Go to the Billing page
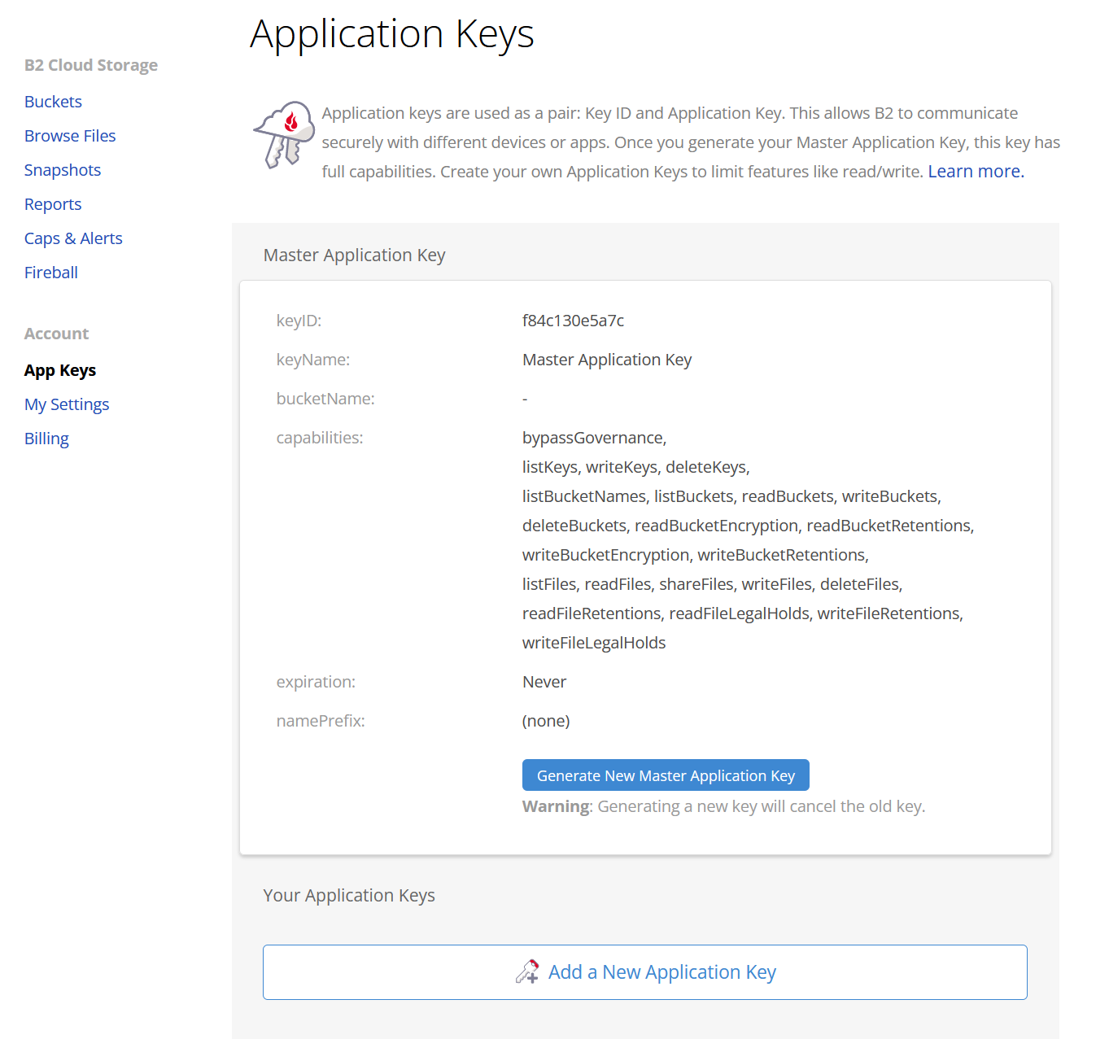This screenshot has height=1039, width=1109. pos(46,439)
